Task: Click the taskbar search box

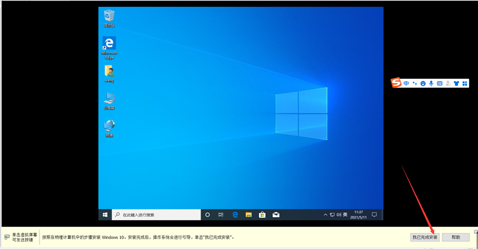Action: click(157, 215)
